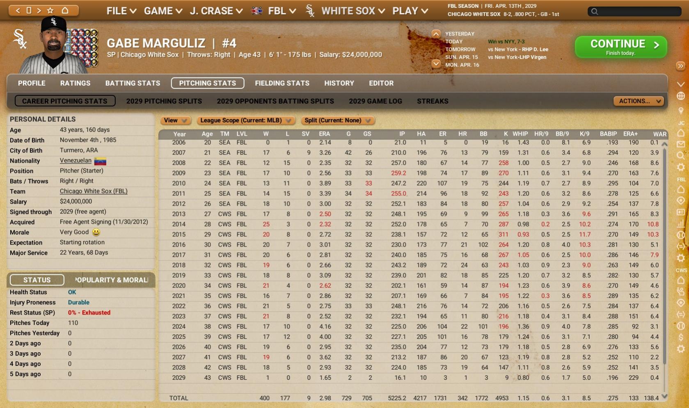Open the mail envelope icon in sidebar

click(681, 144)
